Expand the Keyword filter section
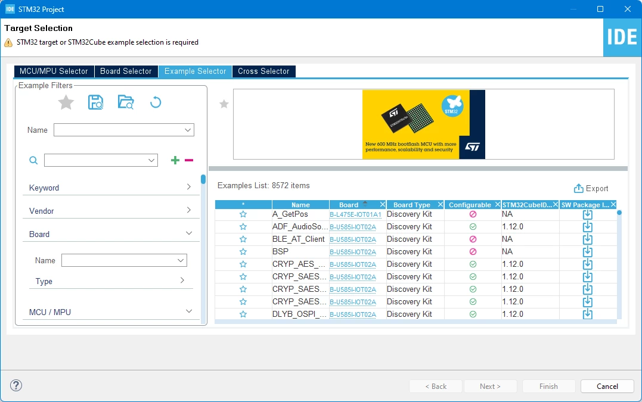This screenshot has width=642, height=402. (111, 188)
